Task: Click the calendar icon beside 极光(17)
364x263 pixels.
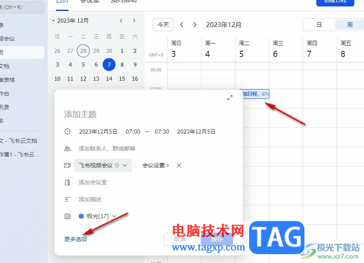Action: click(67, 216)
